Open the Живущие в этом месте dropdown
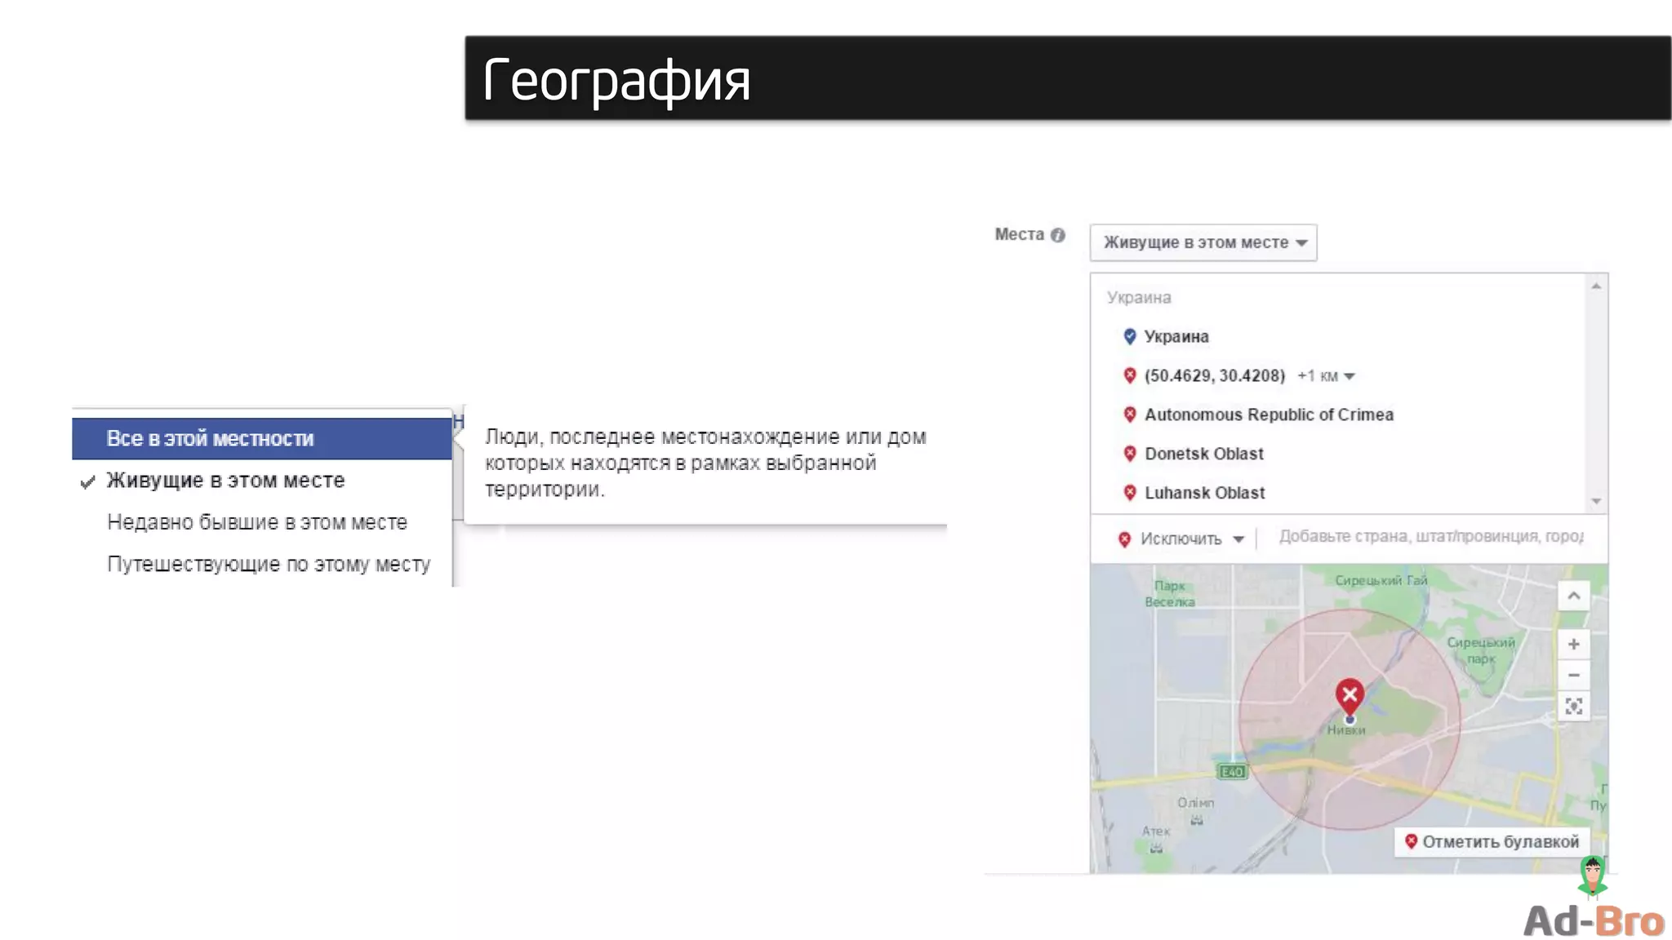1672x940 pixels. 1203,242
